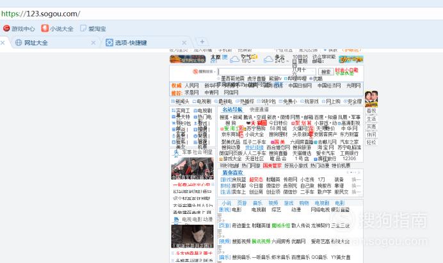Open the 光明网 link
The height and width of the screenshot is (263, 443).
(x=353, y=86)
